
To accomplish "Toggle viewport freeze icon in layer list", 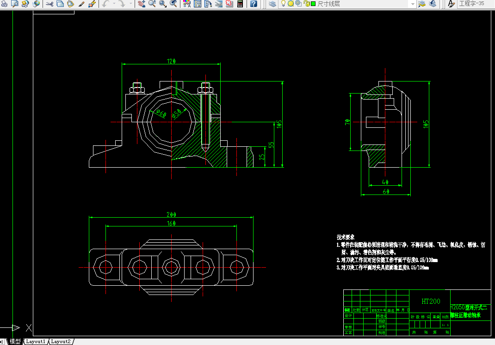I will [298, 4].
